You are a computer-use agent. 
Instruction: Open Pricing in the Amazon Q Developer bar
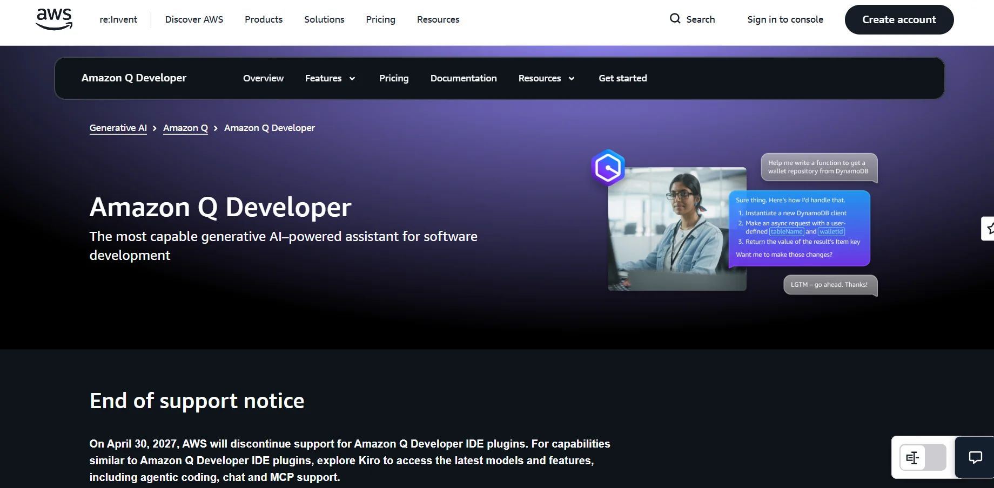click(394, 78)
